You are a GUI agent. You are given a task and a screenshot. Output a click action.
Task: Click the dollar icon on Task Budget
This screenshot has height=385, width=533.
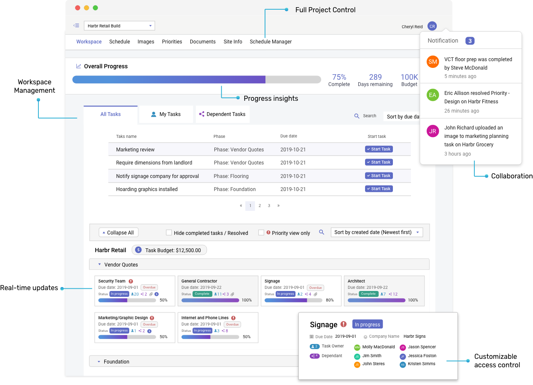138,250
